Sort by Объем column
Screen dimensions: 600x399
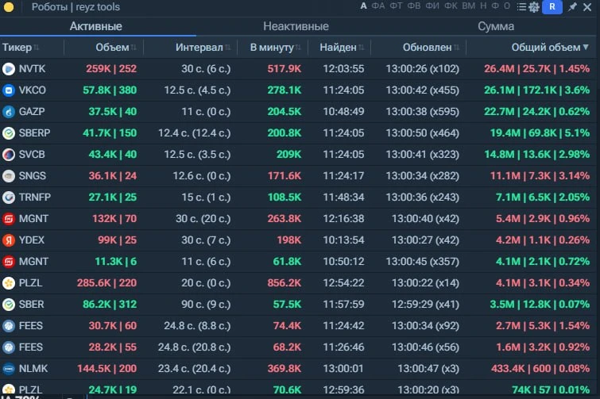[x=116, y=48]
